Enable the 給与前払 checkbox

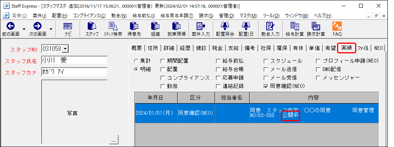pos(218,61)
